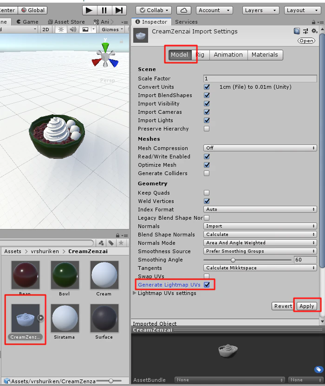Click the Step forward button
Image resolution: width=325 pixels, height=386 pixels.
(x=119, y=10)
